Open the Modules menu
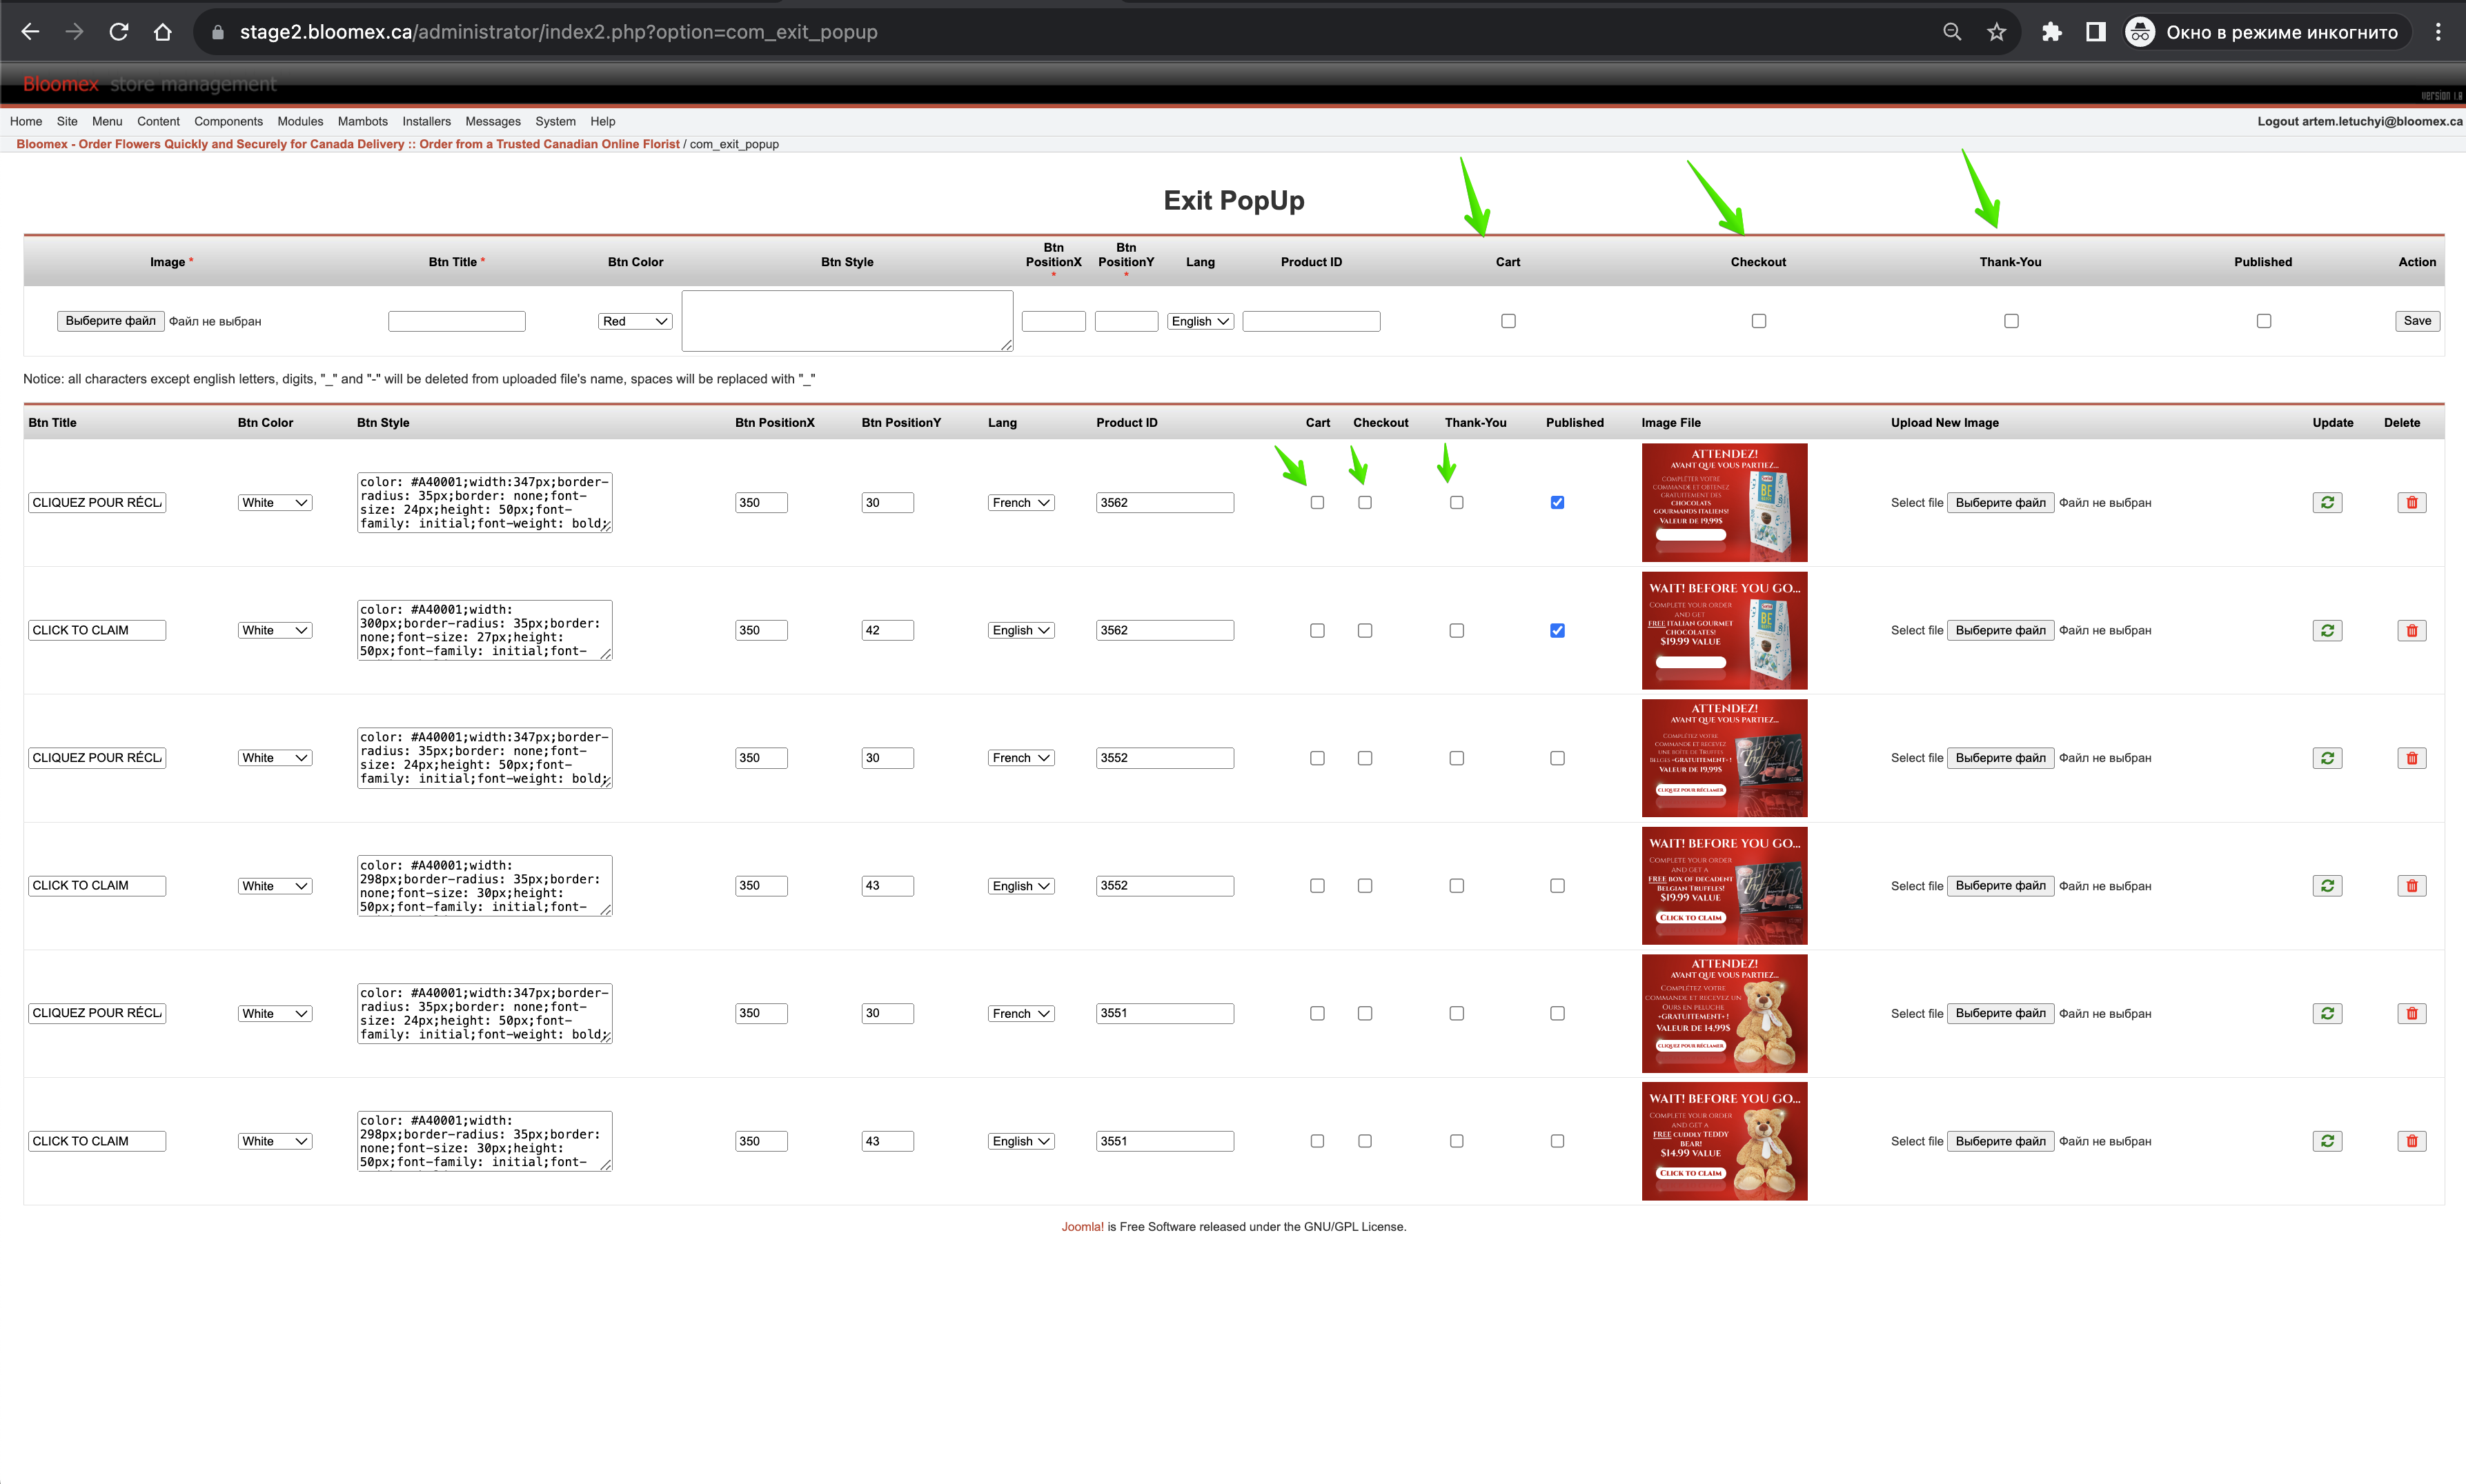Image resolution: width=2466 pixels, height=1484 pixels. click(x=300, y=122)
